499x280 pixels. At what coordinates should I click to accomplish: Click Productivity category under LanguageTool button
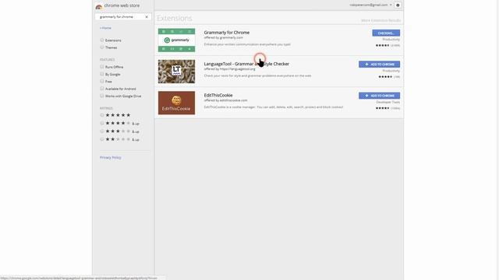point(391,71)
